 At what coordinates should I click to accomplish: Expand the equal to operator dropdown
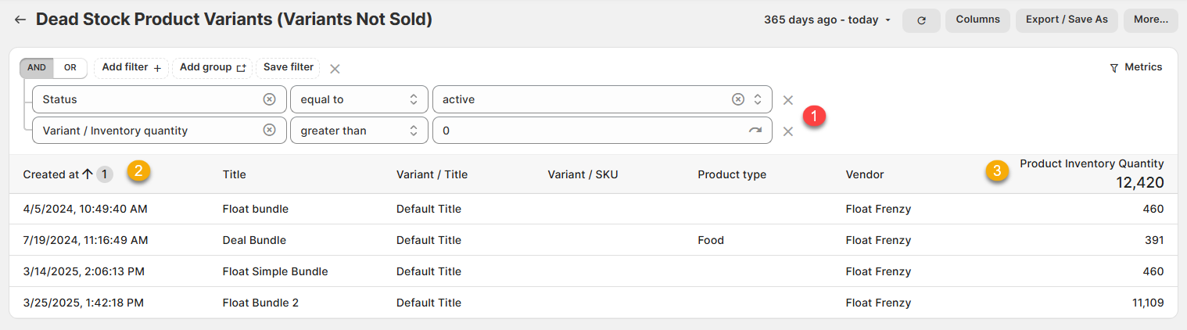[x=359, y=99]
